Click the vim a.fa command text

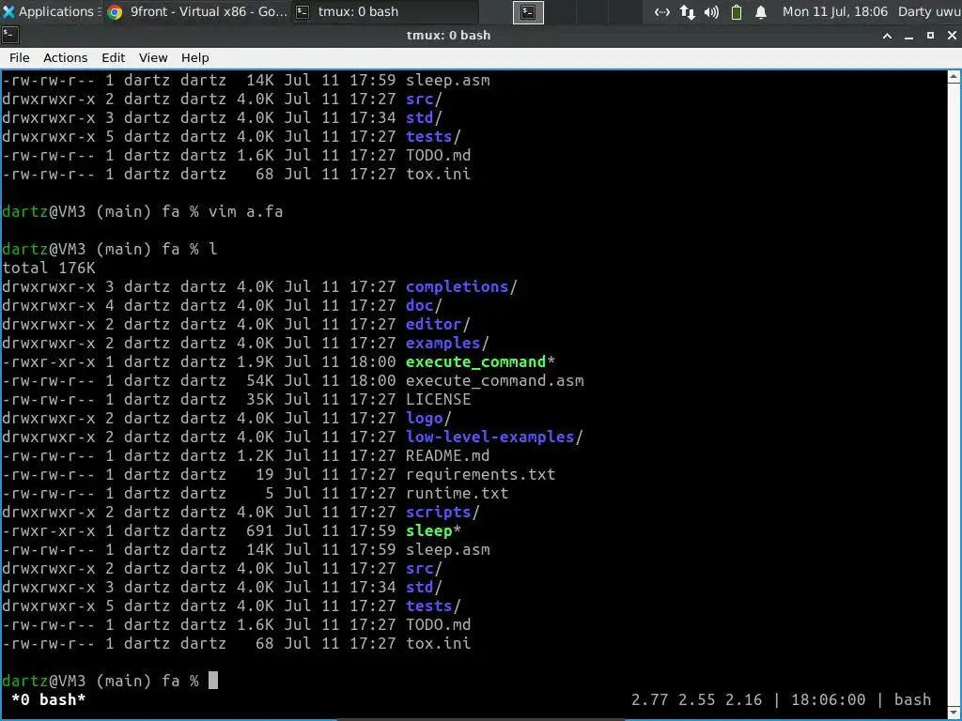[245, 211]
